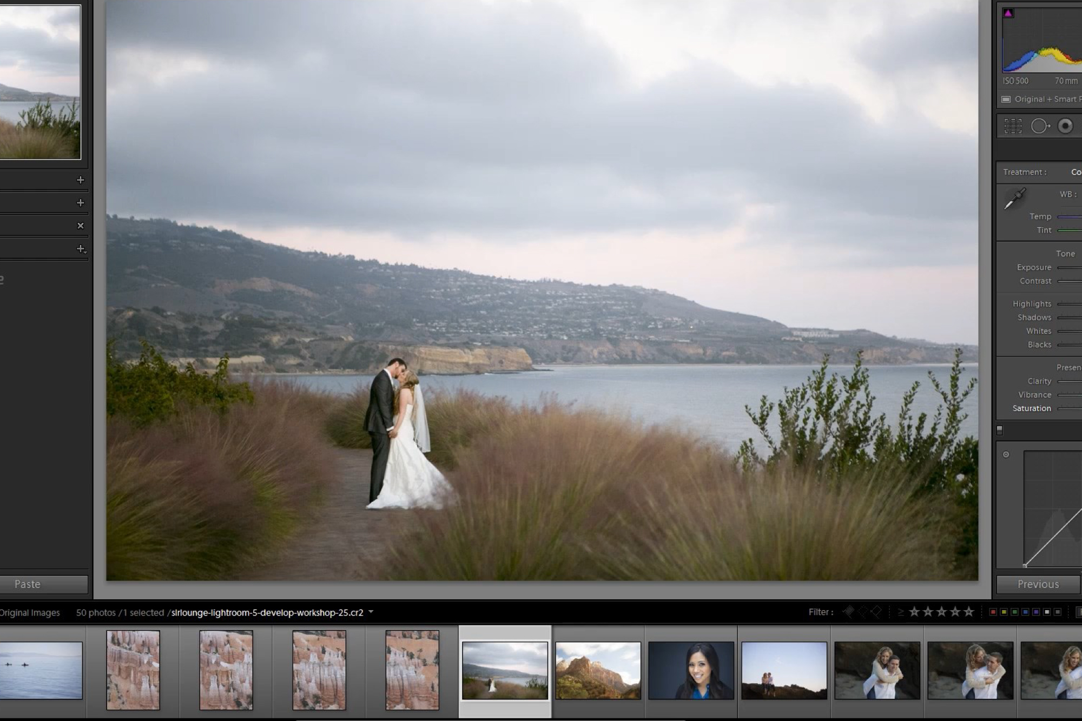Toggle the green color label filter
The height and width of the screenshot is (721, 1082).
click(1014, 612)
